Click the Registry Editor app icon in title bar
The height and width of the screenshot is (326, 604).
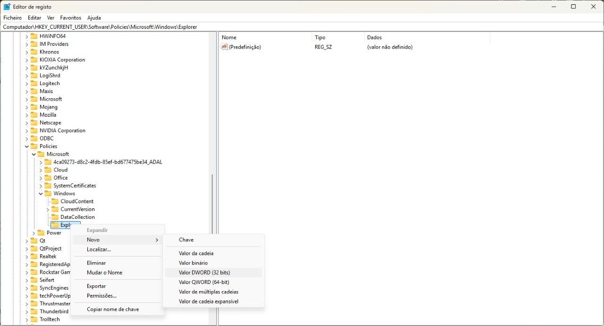(7, 7)
